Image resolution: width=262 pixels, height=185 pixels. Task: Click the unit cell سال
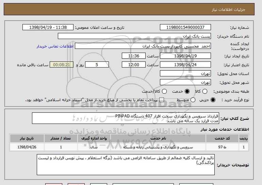94,147
